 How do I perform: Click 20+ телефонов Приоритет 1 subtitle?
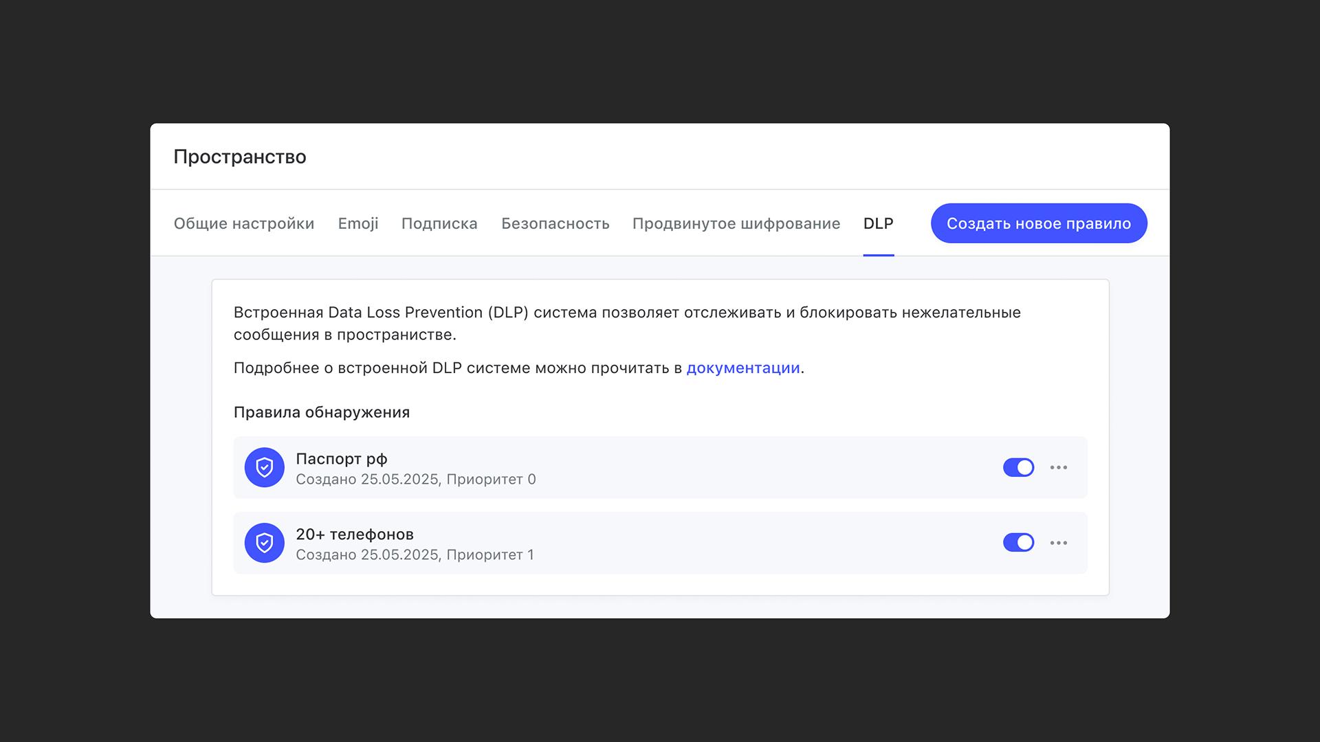pos(415,555)
